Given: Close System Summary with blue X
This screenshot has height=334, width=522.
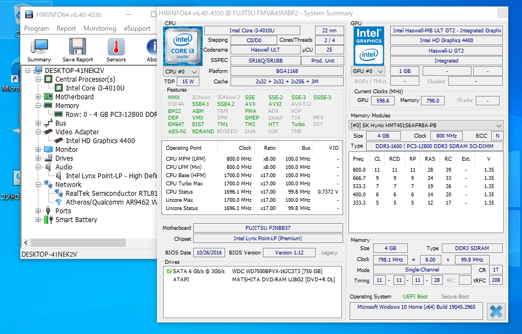Looking at the screenshot, I should 496,312.
